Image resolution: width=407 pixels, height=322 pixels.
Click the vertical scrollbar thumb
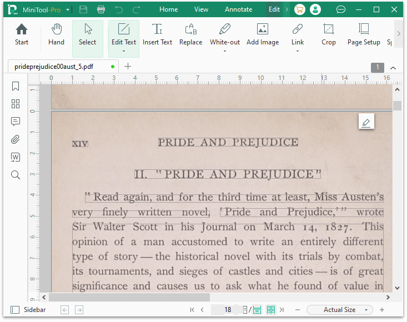click(x=397, y=105)
